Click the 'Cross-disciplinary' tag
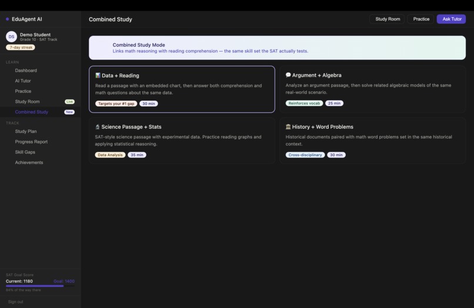This screenshot has height=308, width=474. click(x=305, y=155)
